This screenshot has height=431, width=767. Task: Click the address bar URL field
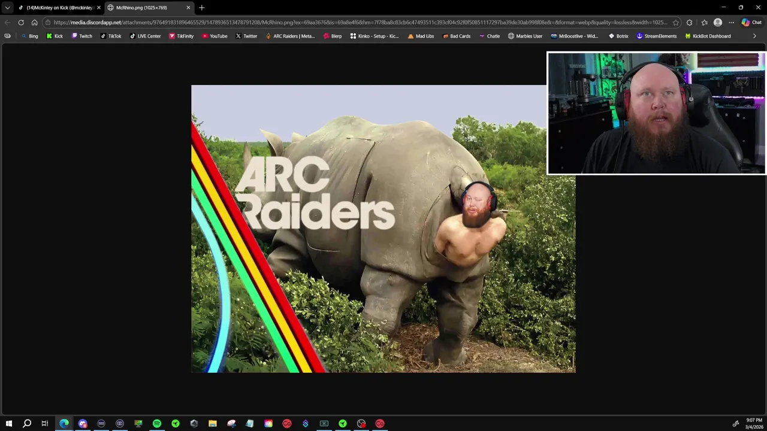coord(360,23)
